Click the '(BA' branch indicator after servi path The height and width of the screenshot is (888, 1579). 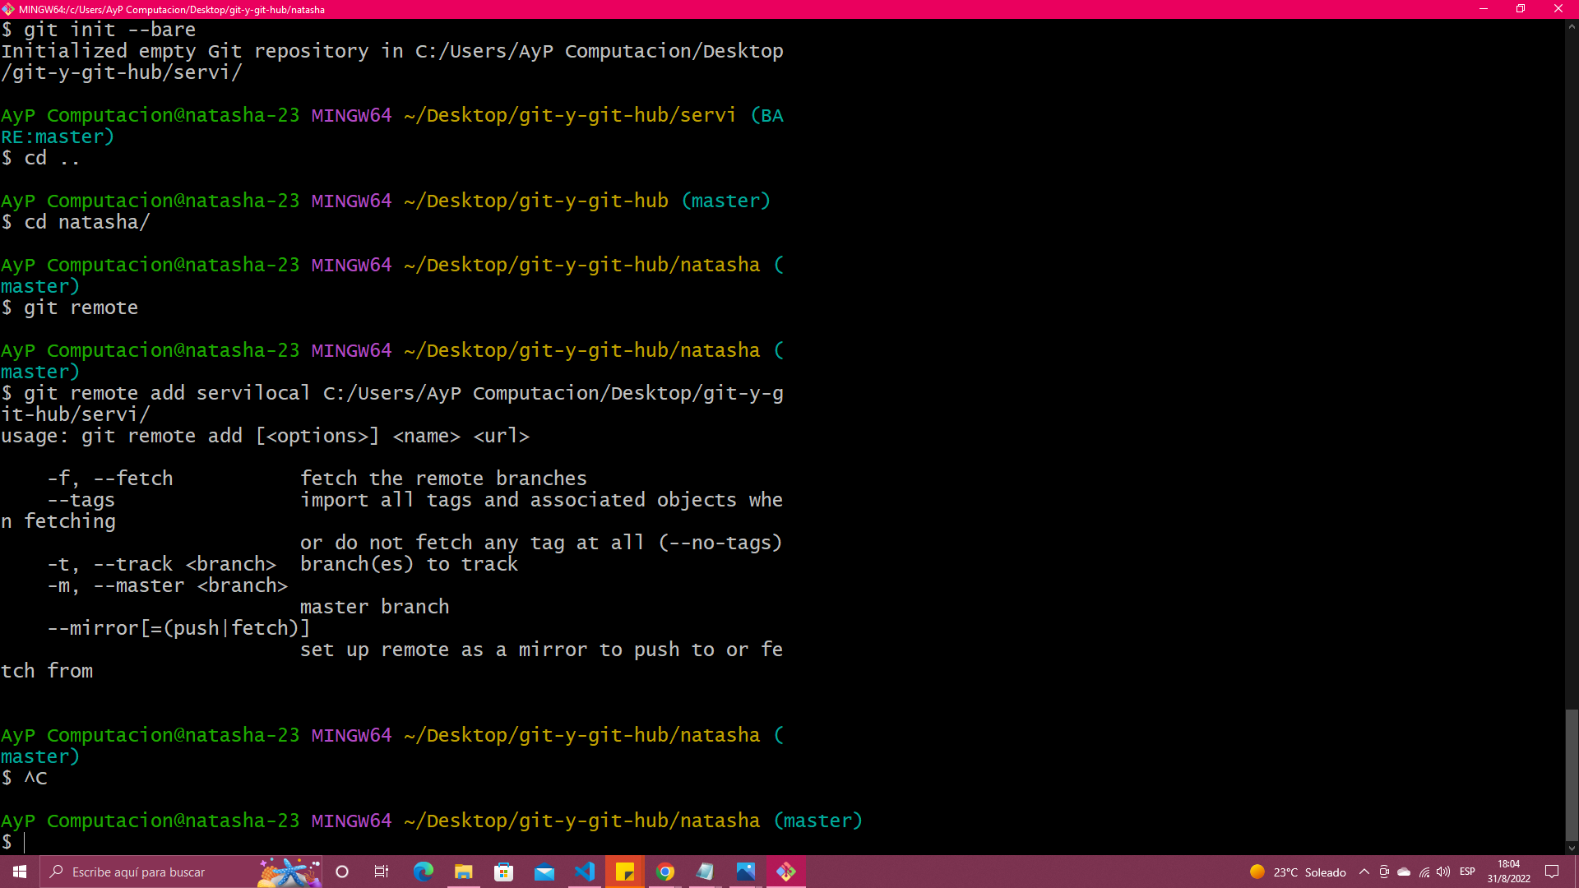(x=766, y=115)
